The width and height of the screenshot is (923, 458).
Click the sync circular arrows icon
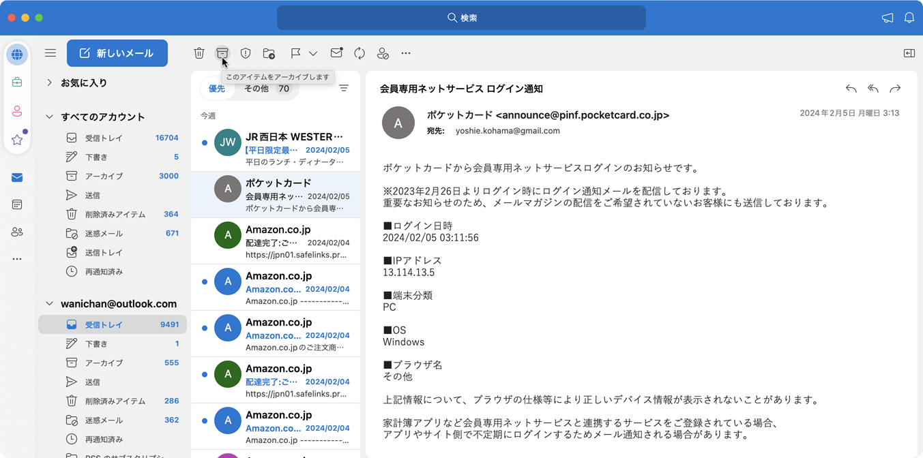[x=360, y=53]
